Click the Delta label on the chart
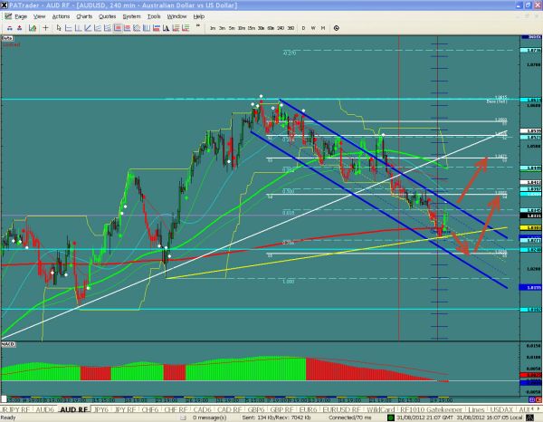This screenshot has width=543, height=422. (x=6, y=40)
